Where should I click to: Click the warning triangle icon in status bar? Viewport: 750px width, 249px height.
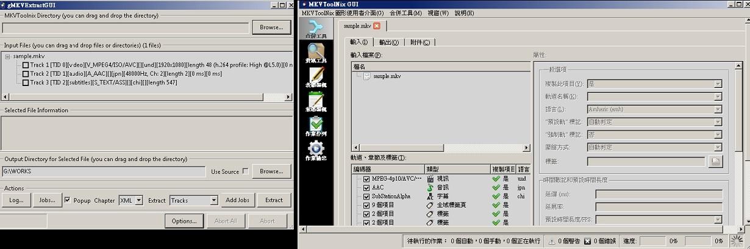(x=551, y=241)
